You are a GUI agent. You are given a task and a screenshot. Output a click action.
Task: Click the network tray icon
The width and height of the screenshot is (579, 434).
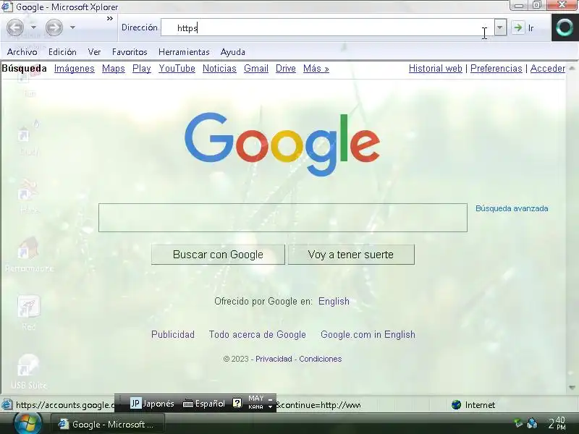532,423
